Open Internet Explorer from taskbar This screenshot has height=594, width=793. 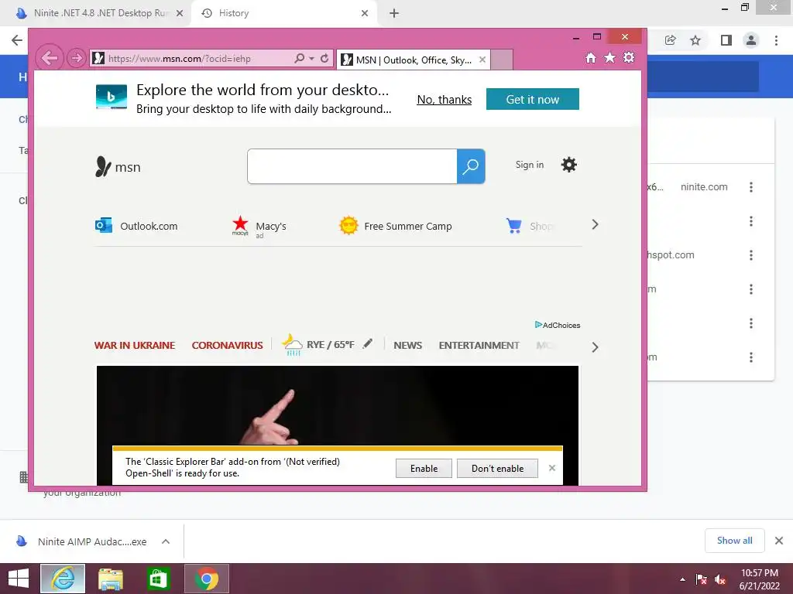[63, 579]
